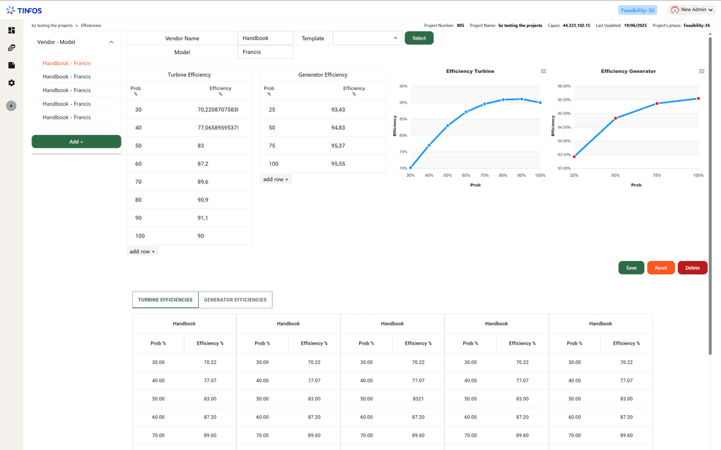Image resolution: width=721 pixels, height=450 pixels.
Task: Open the Template dropdown
Action: 367,38
